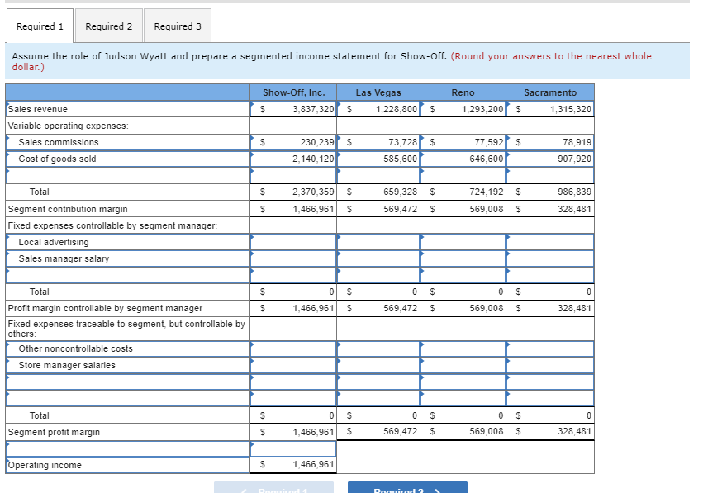Click the flag on Store manager salaries label
Viewport: 703px width, 493px height.
[x=7, y=363]
